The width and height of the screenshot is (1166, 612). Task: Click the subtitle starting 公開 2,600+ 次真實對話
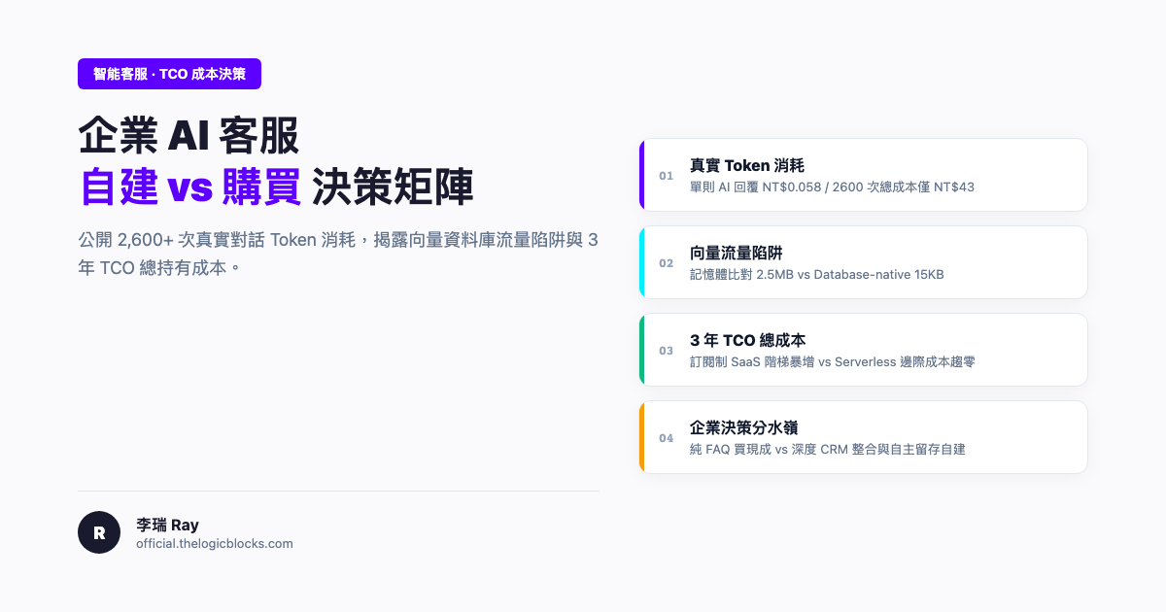tap(338, 254)
